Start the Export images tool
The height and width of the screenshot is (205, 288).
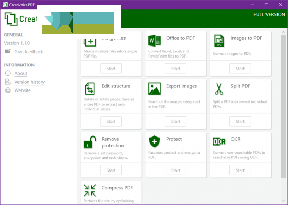(x=175, y=121)
